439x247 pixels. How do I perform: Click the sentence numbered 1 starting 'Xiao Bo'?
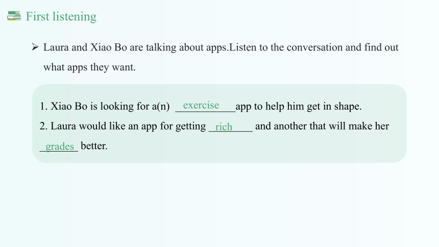(201, 107)
